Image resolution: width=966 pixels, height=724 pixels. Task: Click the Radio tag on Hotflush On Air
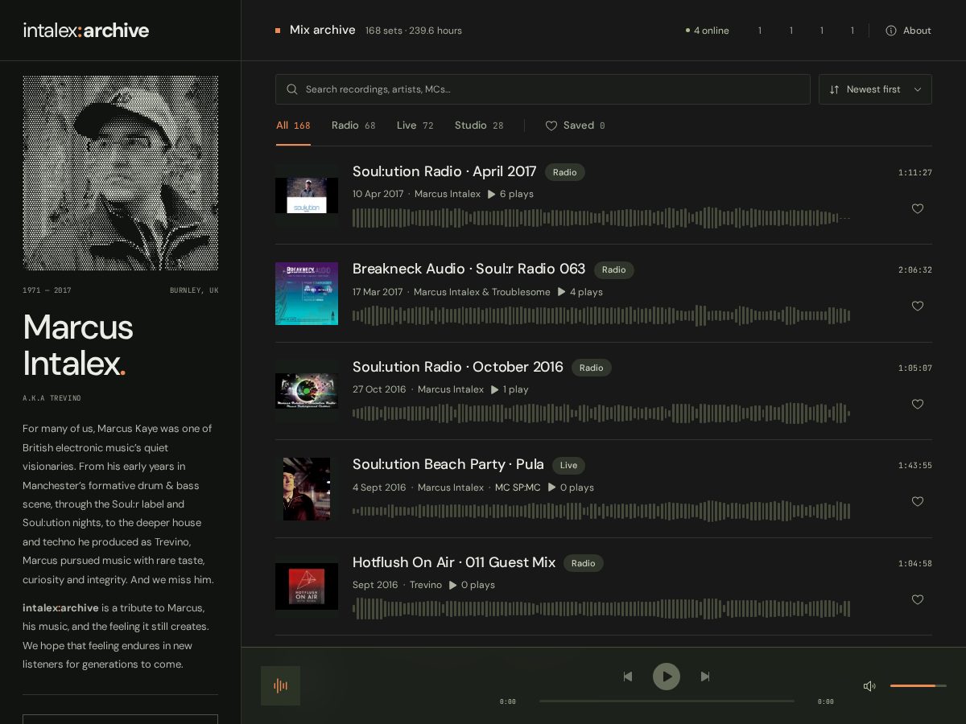(584, 563)
